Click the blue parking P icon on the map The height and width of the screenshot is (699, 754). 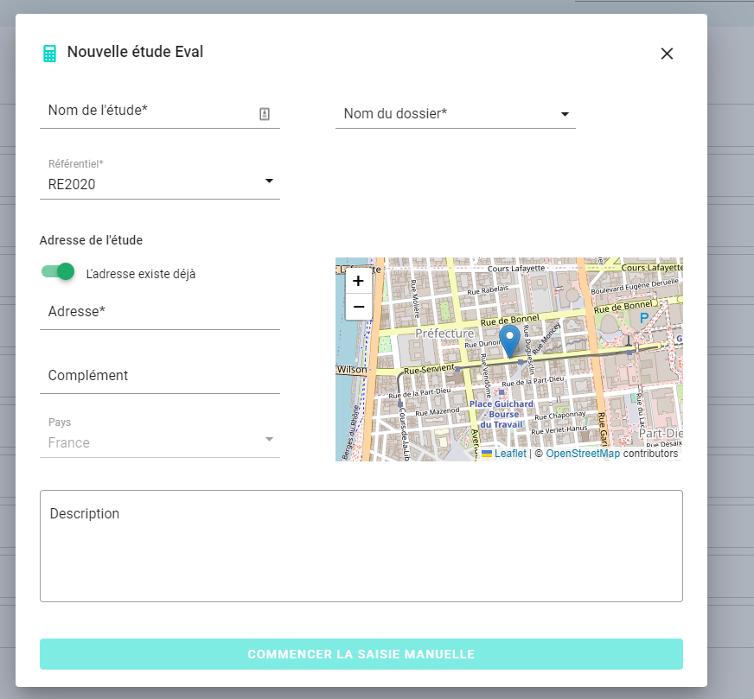coord(644,318)
